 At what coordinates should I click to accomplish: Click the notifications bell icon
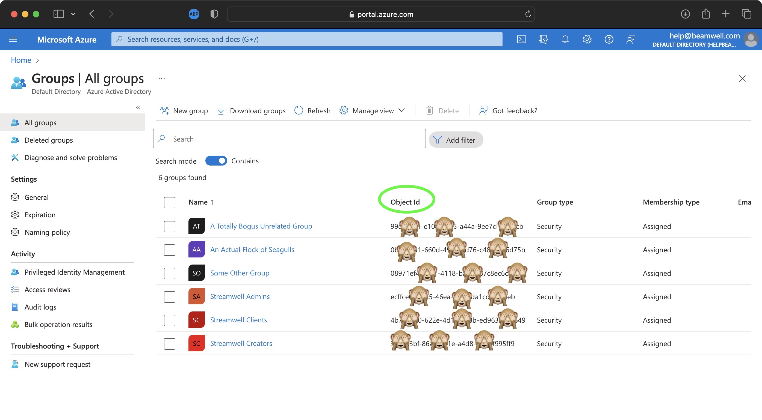pos(565,39)
